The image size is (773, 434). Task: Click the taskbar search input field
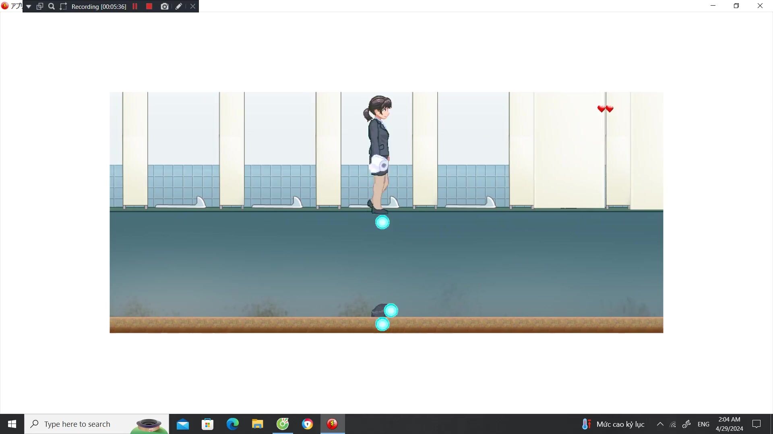[85, 424]
